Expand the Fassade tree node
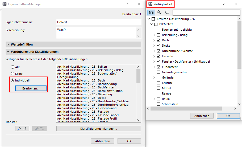This screenshot has width=242, height=147. (154, 56)
